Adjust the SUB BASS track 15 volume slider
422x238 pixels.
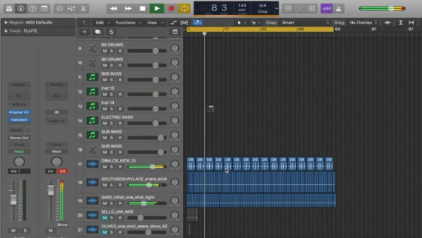pyautogui.click(x=147, y=138)
